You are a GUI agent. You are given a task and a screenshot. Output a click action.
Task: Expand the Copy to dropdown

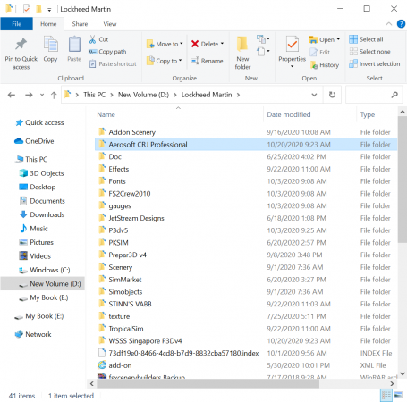[180, 61]
